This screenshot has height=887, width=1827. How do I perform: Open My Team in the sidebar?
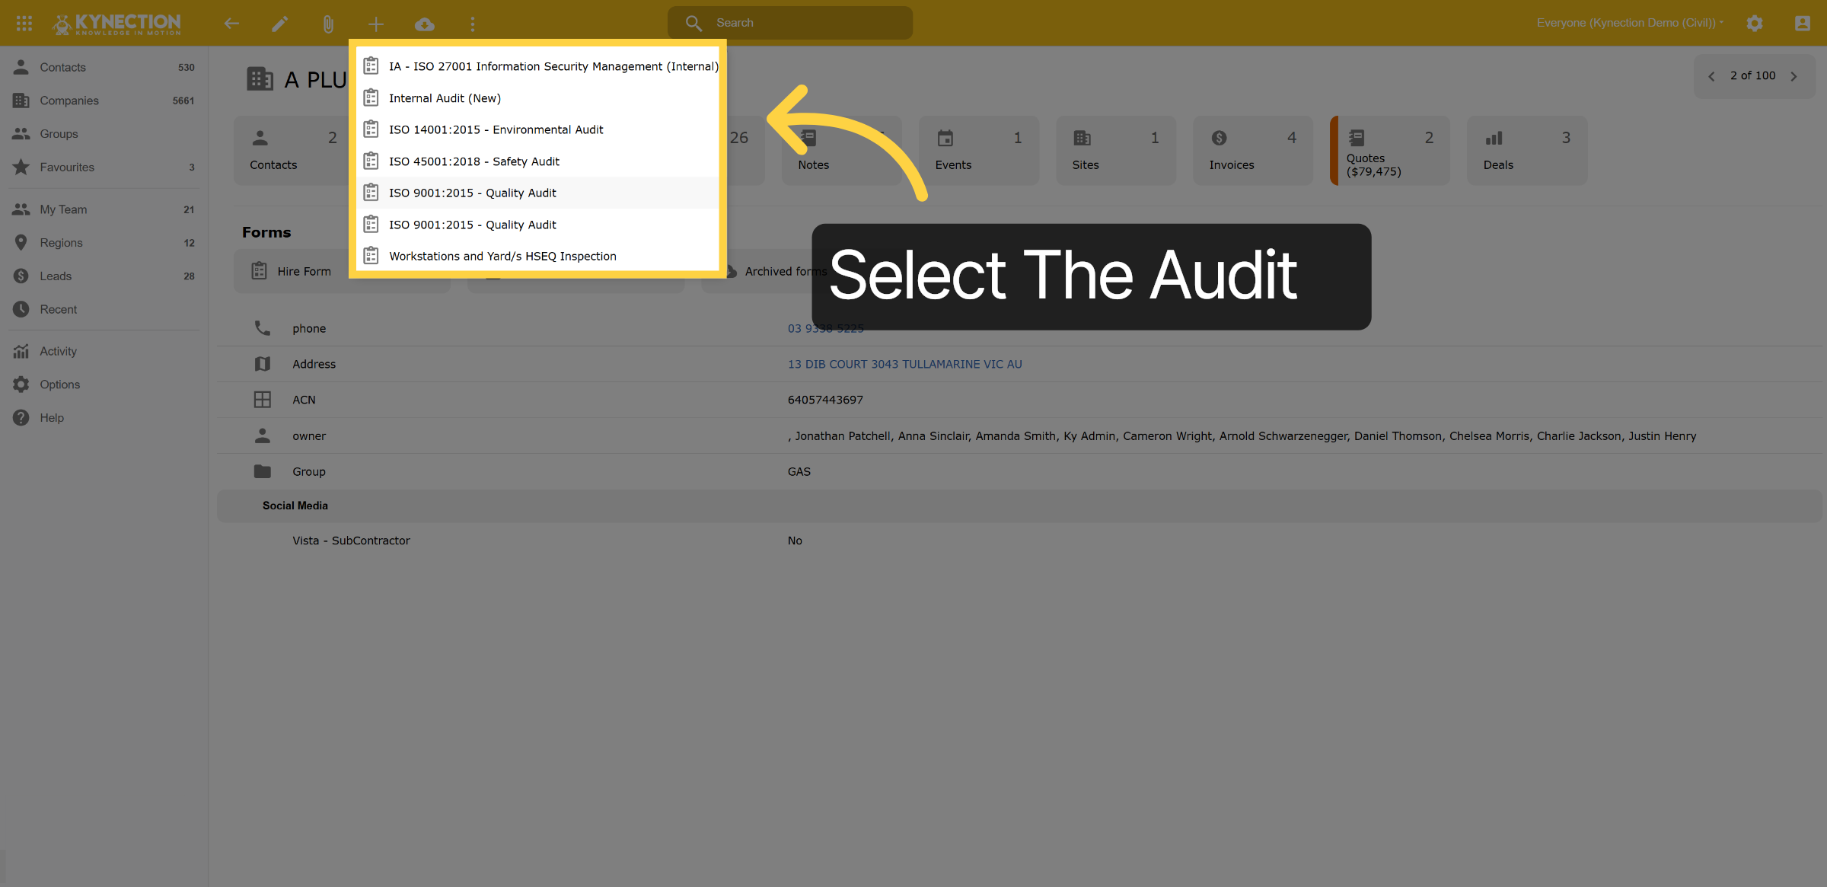pos(104,209)
